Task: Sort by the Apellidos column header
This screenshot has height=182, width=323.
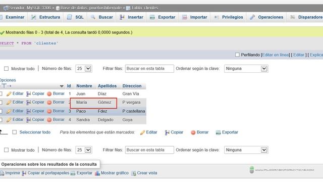Action: click(x=107, y=86)
